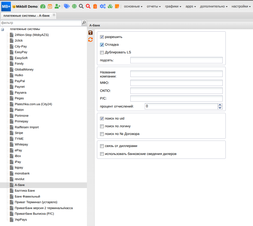This screenshot has height=226, width=253.
Task: Click the orange refresh arrows icon
Action: 91,40
